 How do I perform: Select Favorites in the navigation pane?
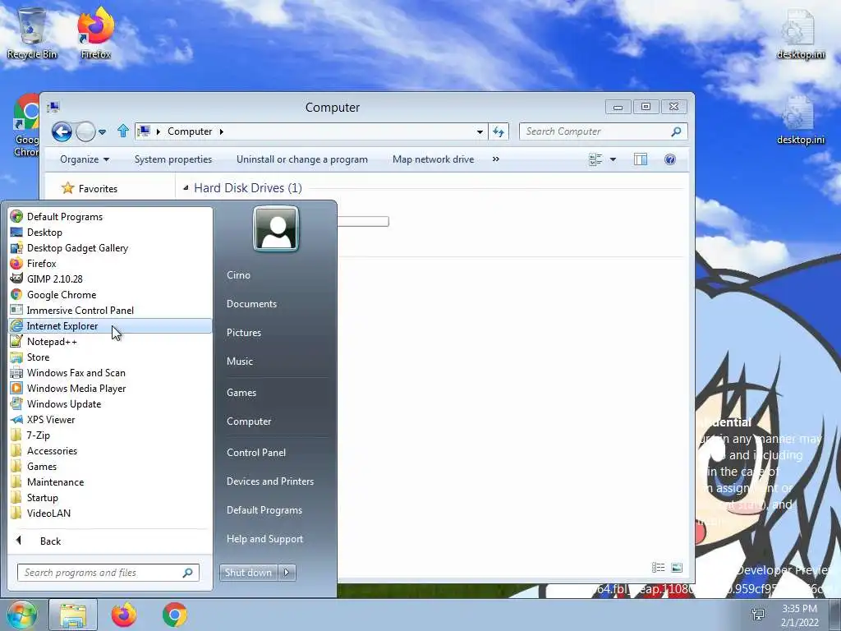[x=97, y=189]
